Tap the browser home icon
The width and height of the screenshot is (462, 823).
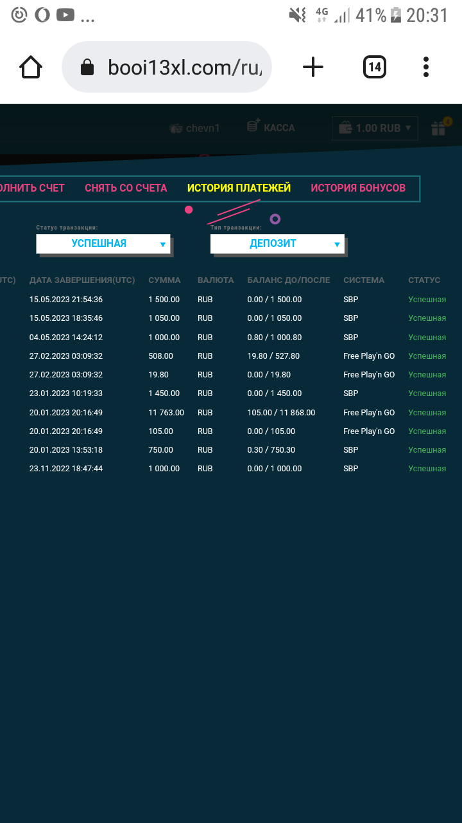pyautogui.click(x=31, y=67)
